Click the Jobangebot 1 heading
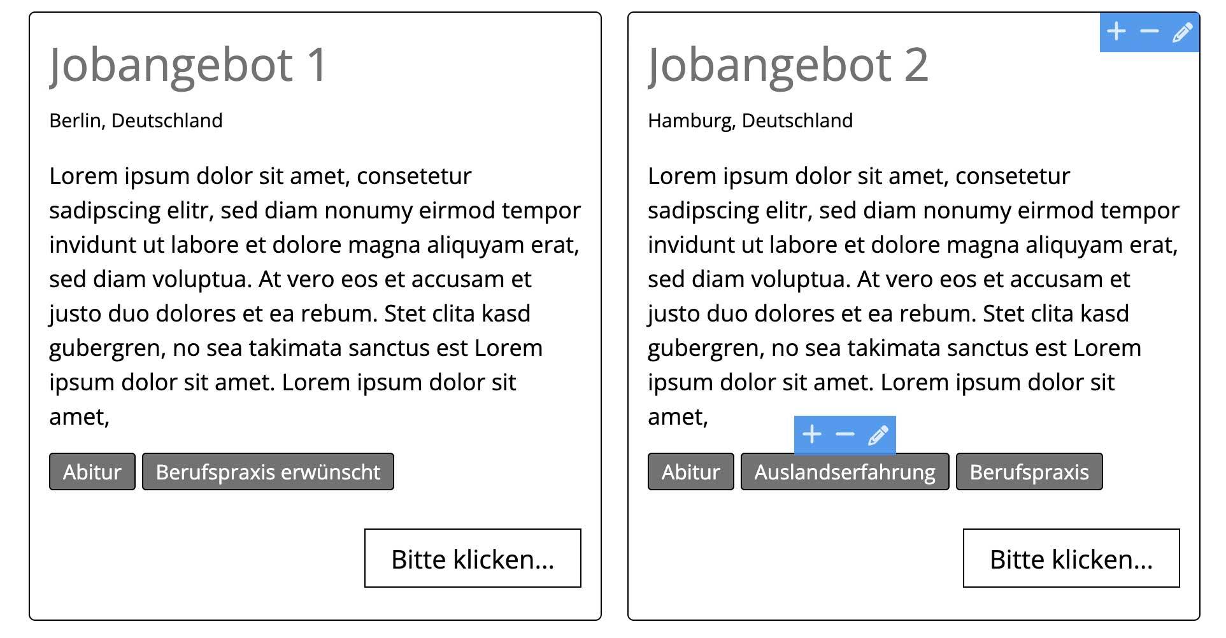This screenshot has height=638, width=1226. click(189, 66)
